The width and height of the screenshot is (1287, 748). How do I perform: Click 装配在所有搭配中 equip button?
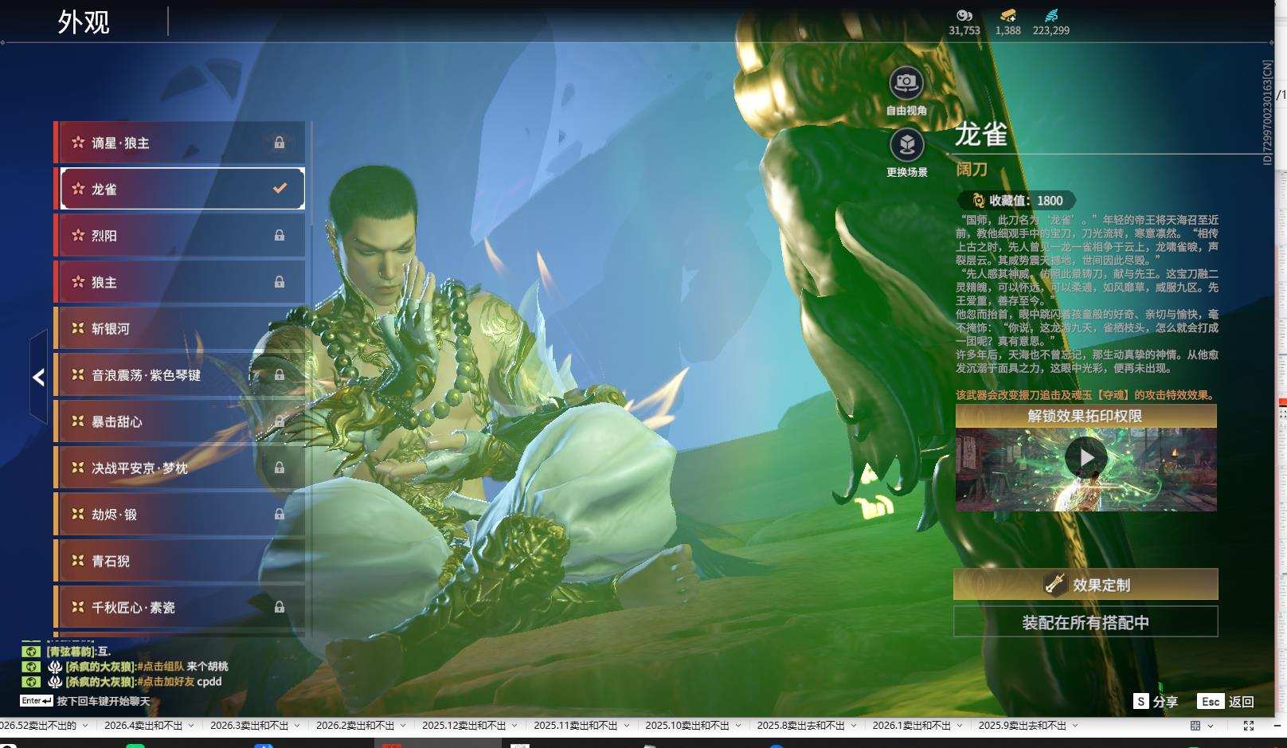coord(1086,622)
